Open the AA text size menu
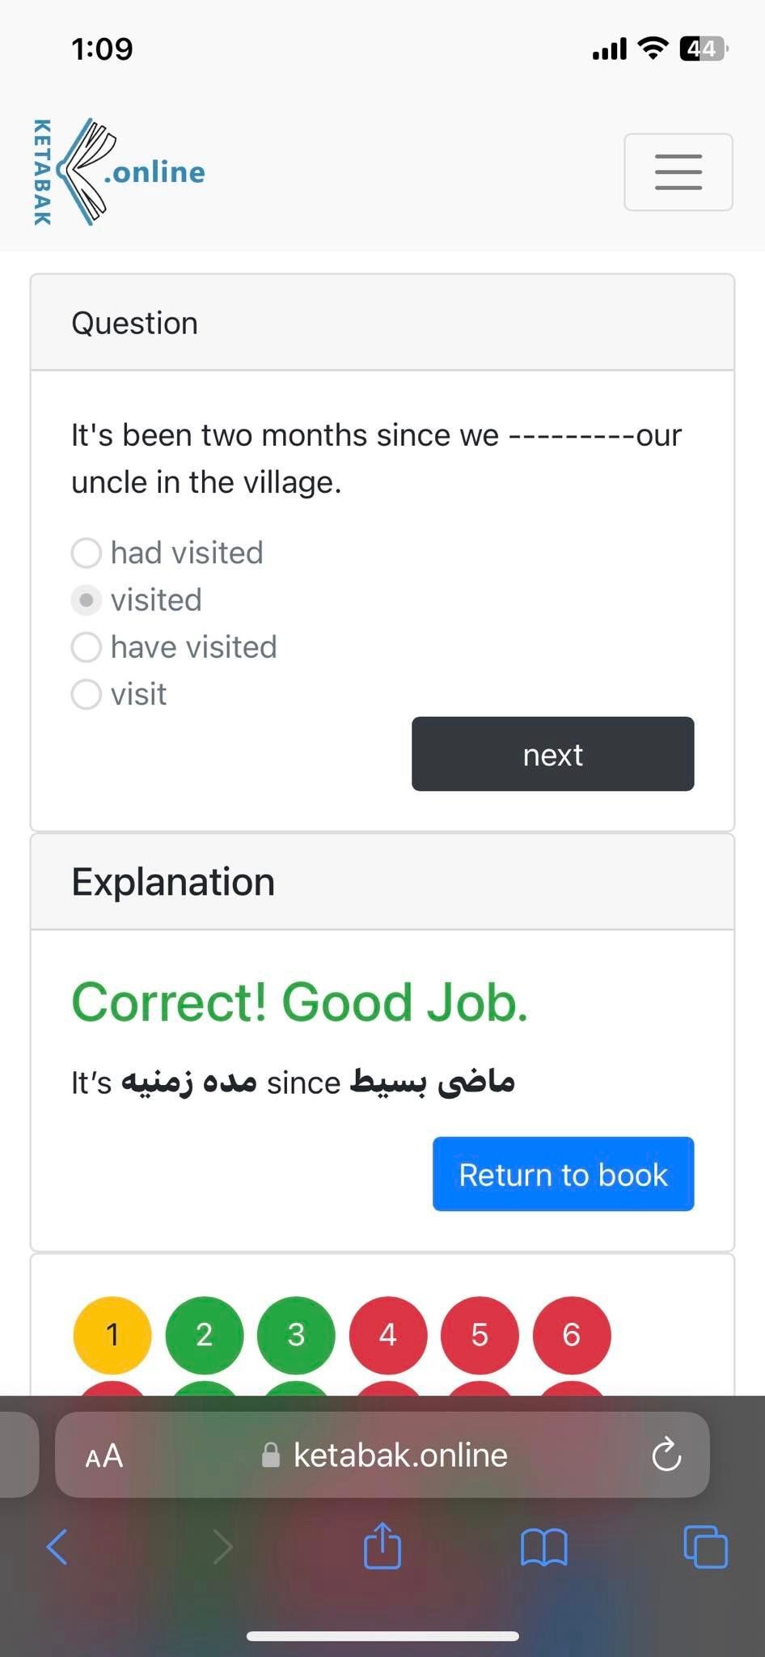The image size is (765, 1657). tap(104, 1456)
